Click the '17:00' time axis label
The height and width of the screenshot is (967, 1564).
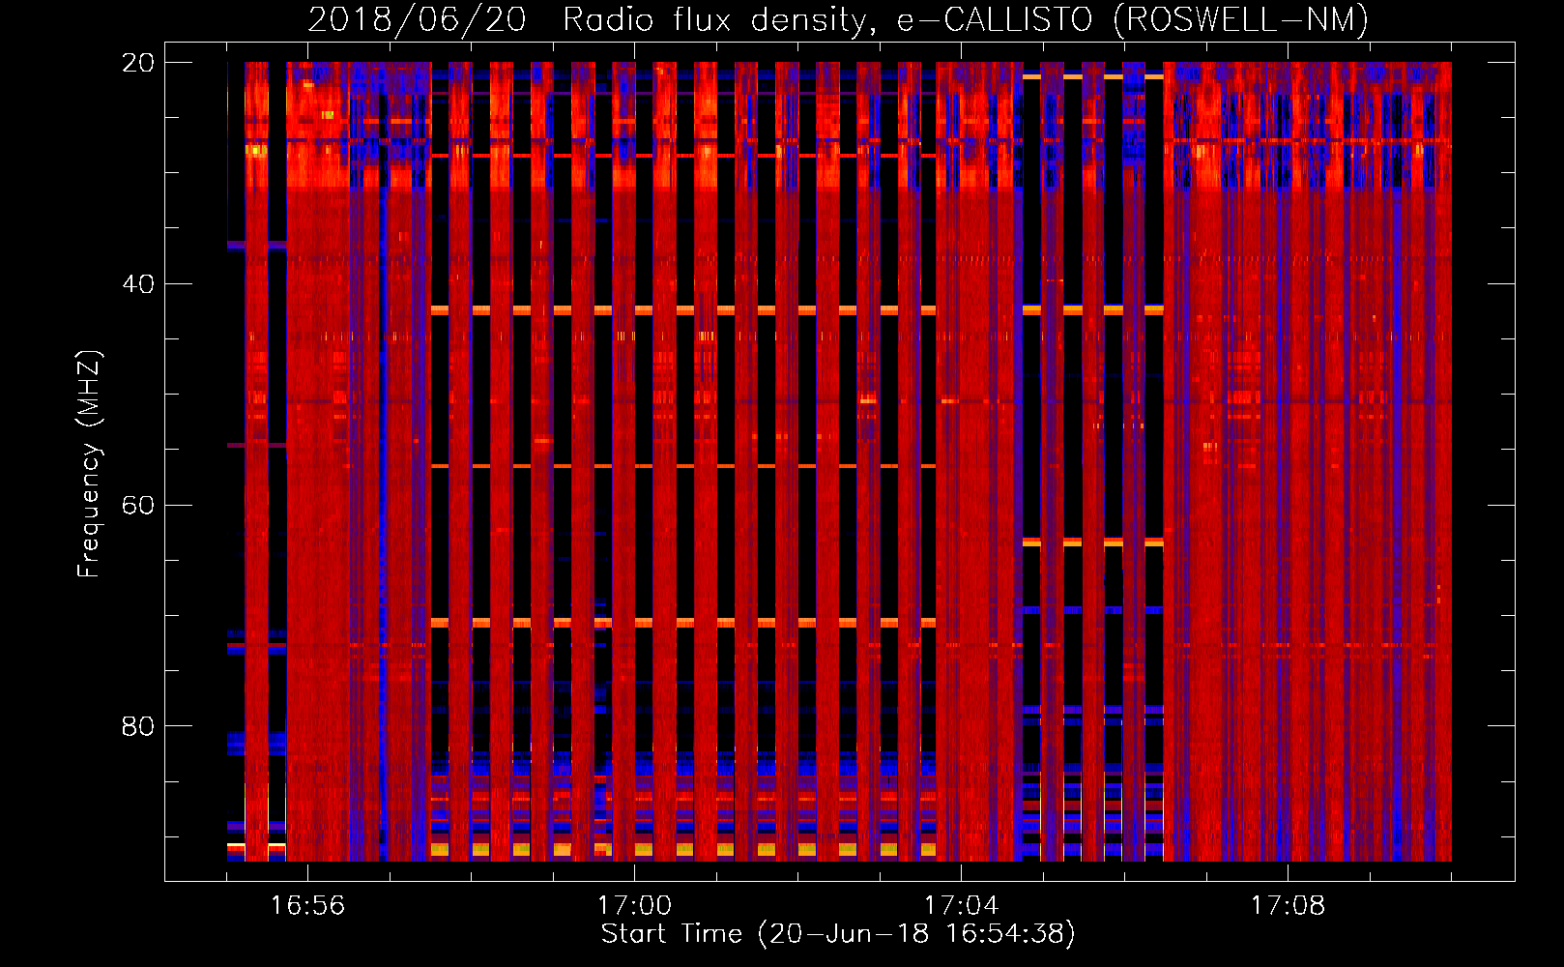coord(634,906)
